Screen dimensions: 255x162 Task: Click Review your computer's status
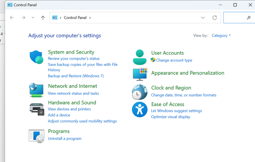74,58
